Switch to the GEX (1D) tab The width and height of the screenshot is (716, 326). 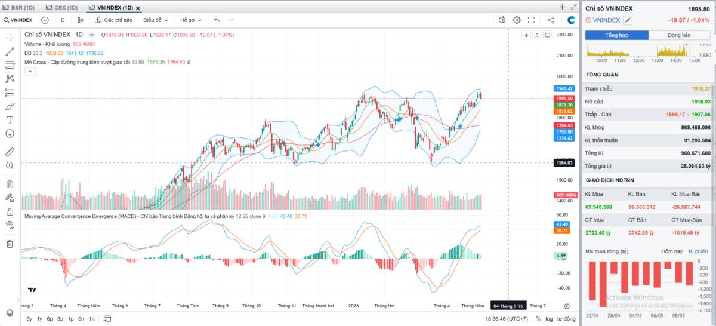(x=62, y=7)
